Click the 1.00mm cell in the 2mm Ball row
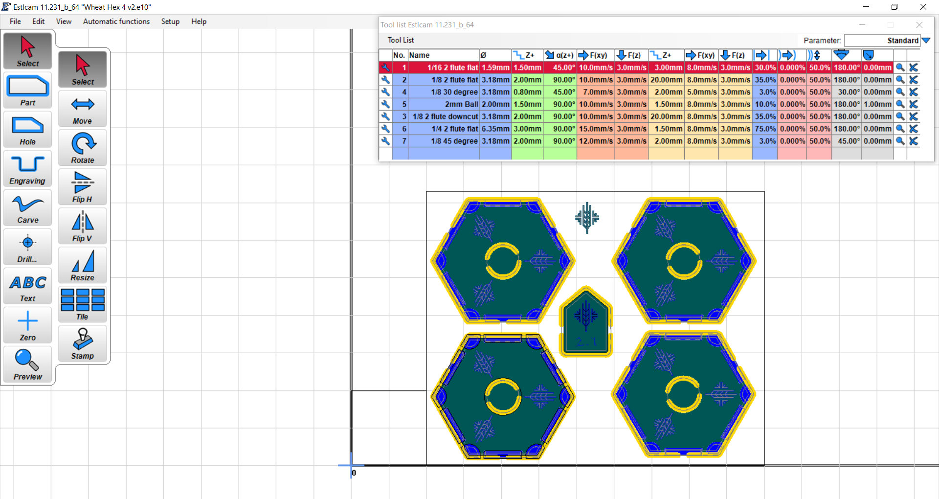The height and width of the screenshot is (499, 939). click(x=877, y=104)
